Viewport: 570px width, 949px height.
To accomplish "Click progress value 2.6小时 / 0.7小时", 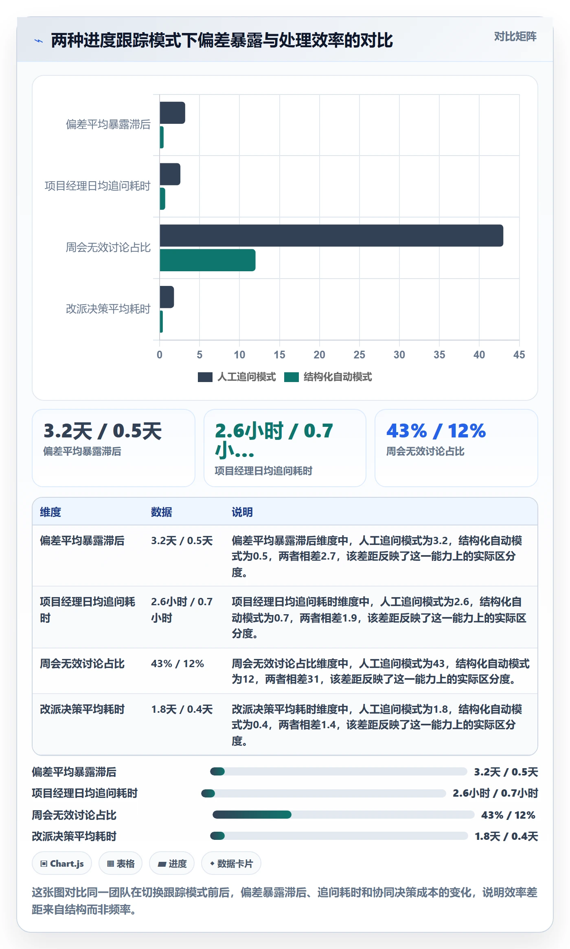I will (495, 793).
